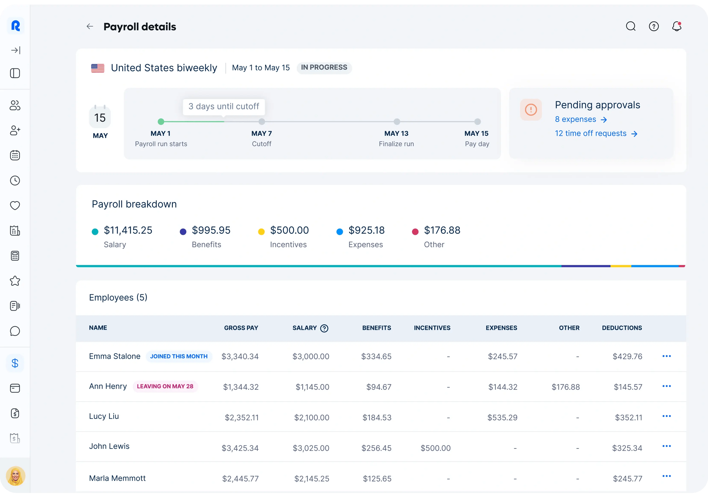The width and height of the screenshot is (708, 497).
Task: Open the calculator icon in the sidebar
Action: [x=15, y=256]
